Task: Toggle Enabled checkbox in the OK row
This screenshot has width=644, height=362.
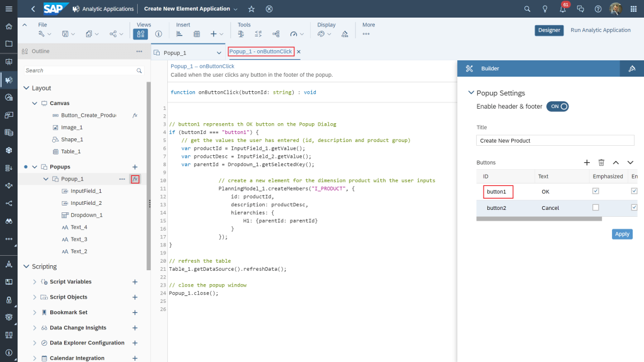Action: [x=634, y=191]
